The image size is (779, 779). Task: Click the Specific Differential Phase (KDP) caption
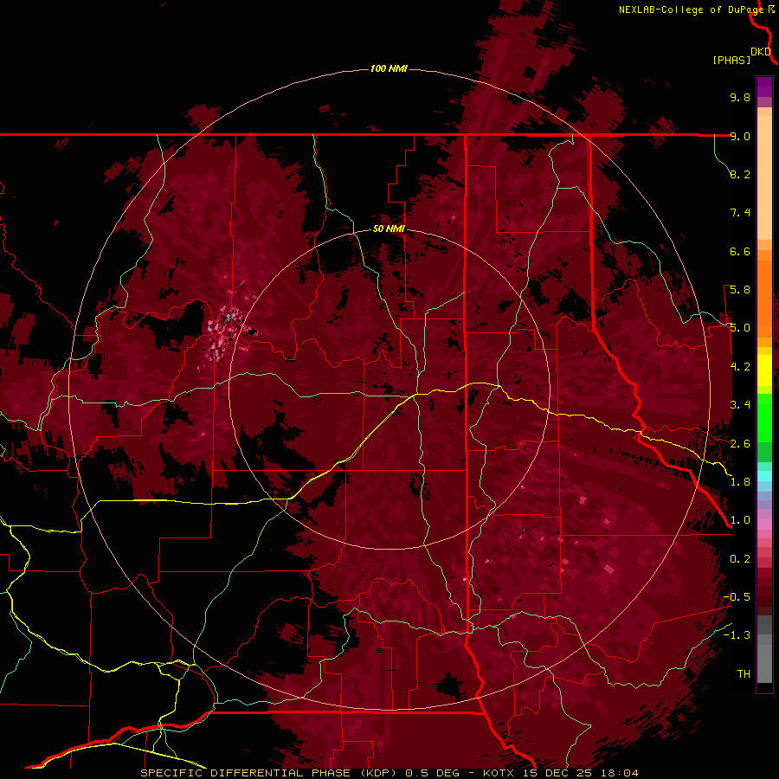click(270, 773)
